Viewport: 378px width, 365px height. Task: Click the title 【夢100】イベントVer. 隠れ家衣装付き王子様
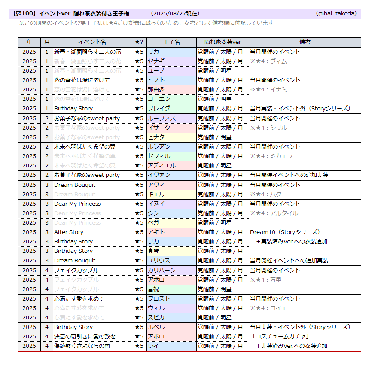pyautogui.click(x=70, y=14)
